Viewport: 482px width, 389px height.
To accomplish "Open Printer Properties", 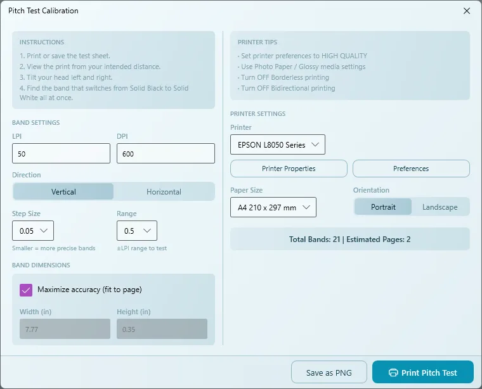I will coord(289,169).
